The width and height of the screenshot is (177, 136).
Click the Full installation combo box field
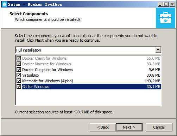pyautogui.click(x=88, y=50)
